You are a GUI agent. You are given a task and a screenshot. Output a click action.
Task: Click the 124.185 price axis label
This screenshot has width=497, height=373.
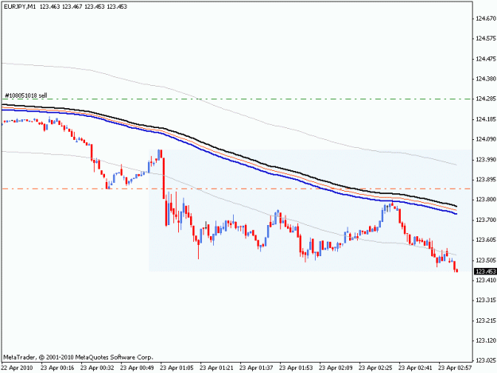point(486,119)
